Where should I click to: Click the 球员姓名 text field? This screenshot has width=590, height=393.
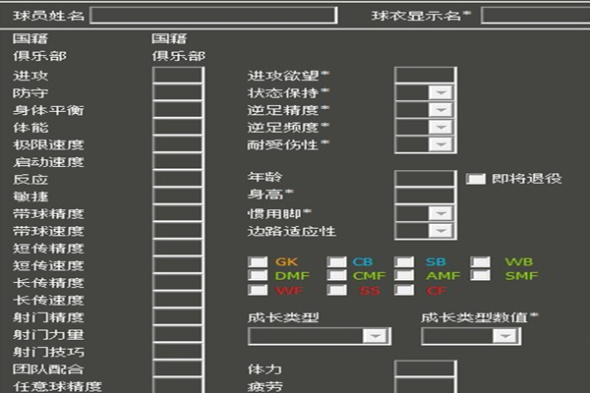pos(213,15)
